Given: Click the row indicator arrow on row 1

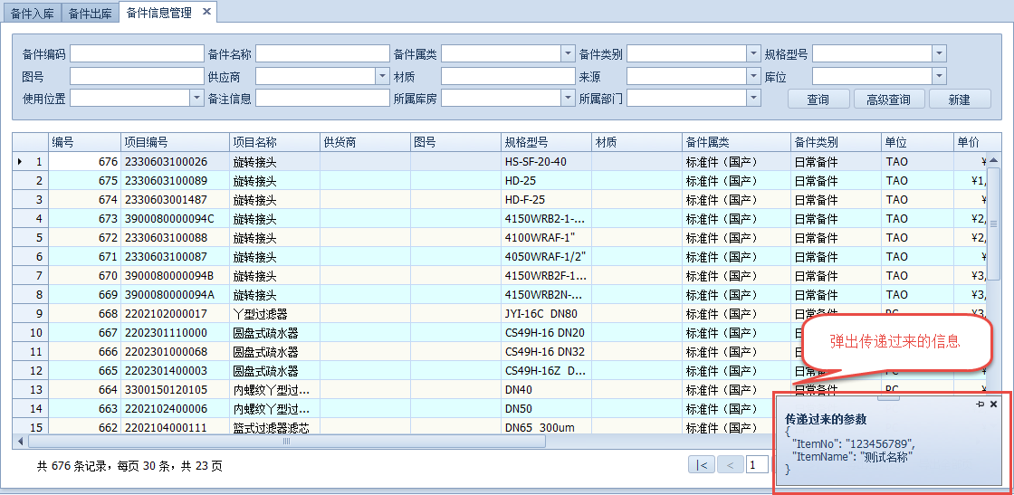Looking at the screenshot, I should [x=20, y=162].
